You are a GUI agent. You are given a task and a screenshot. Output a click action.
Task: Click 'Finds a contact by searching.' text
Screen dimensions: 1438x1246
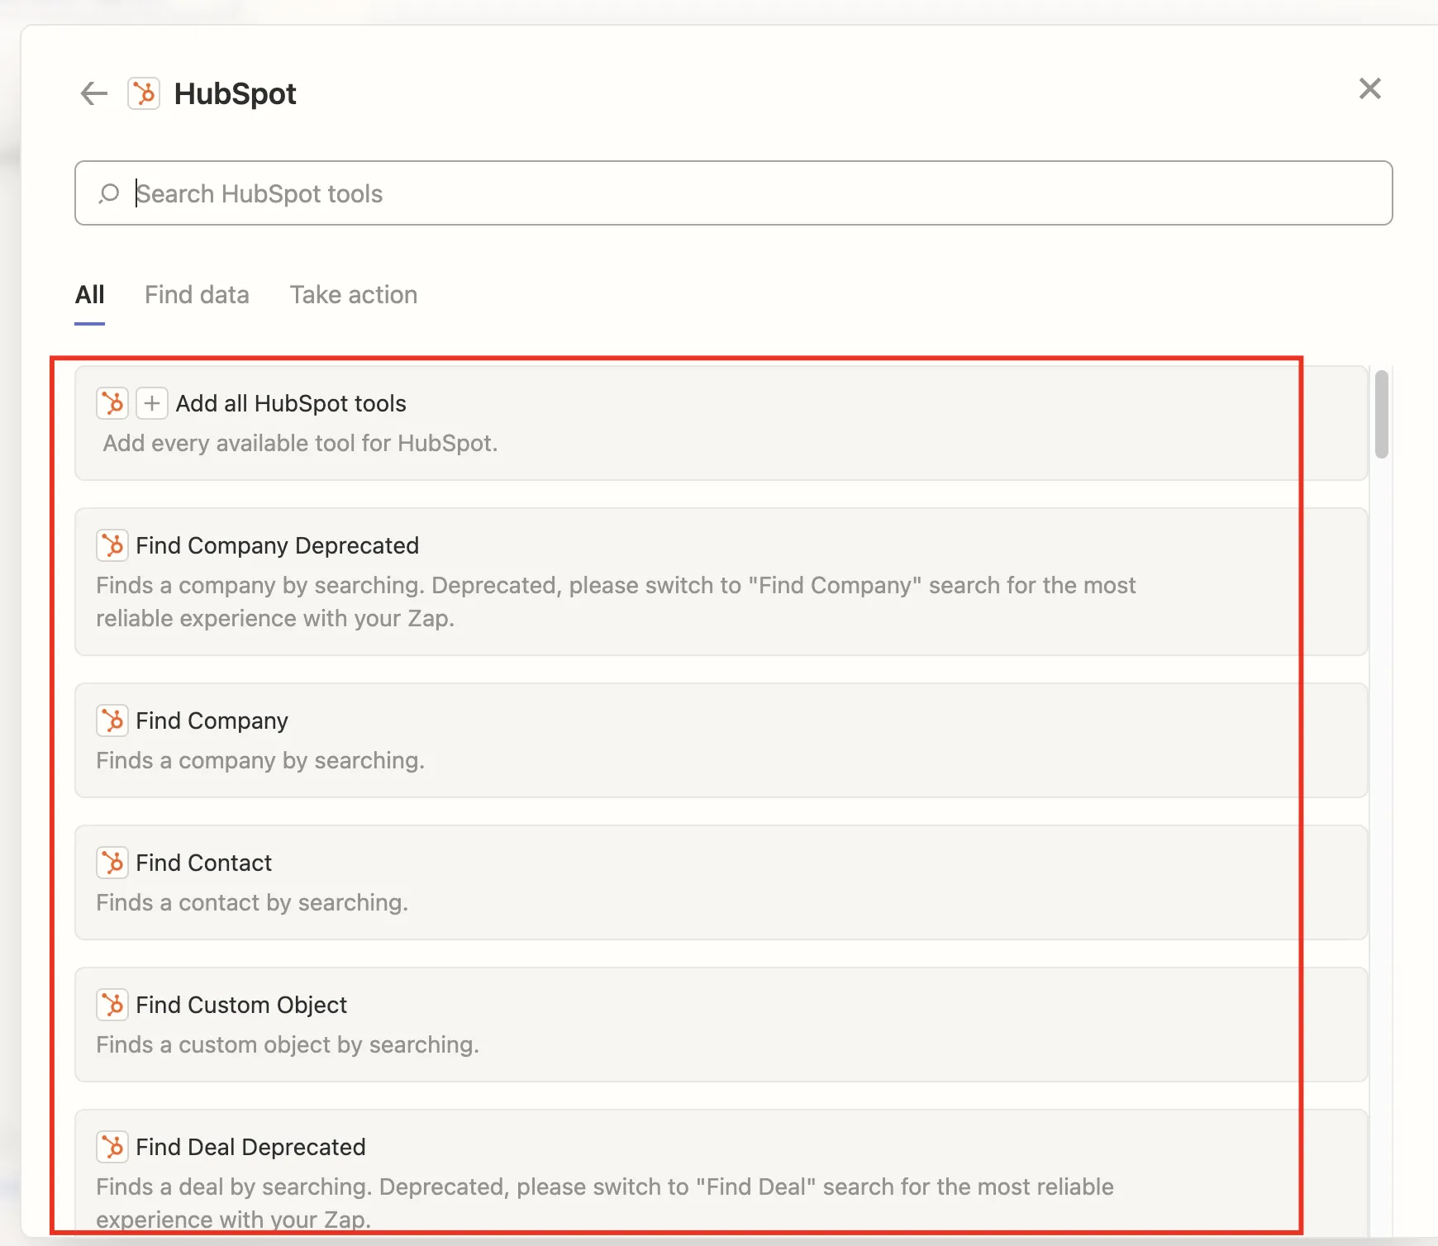click(x=252, y=902)
